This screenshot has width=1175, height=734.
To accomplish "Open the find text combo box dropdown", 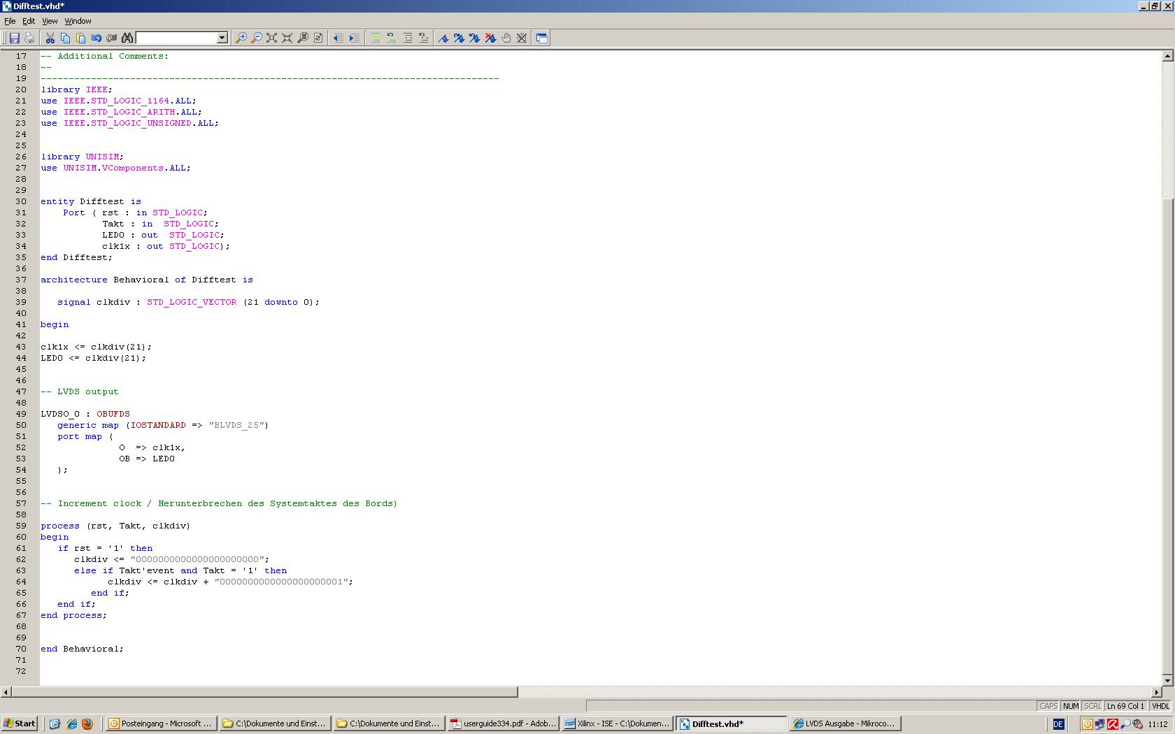I will 222,38.
